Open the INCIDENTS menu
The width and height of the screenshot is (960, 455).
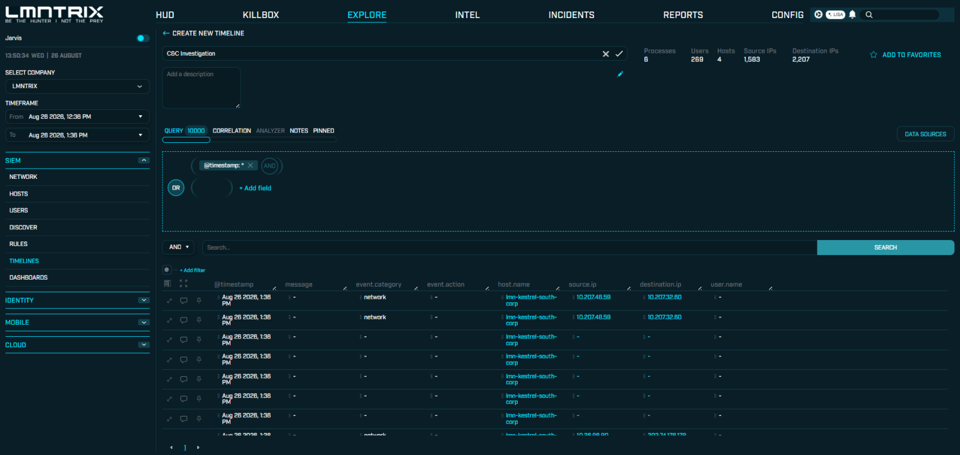[x=571, y=15]
